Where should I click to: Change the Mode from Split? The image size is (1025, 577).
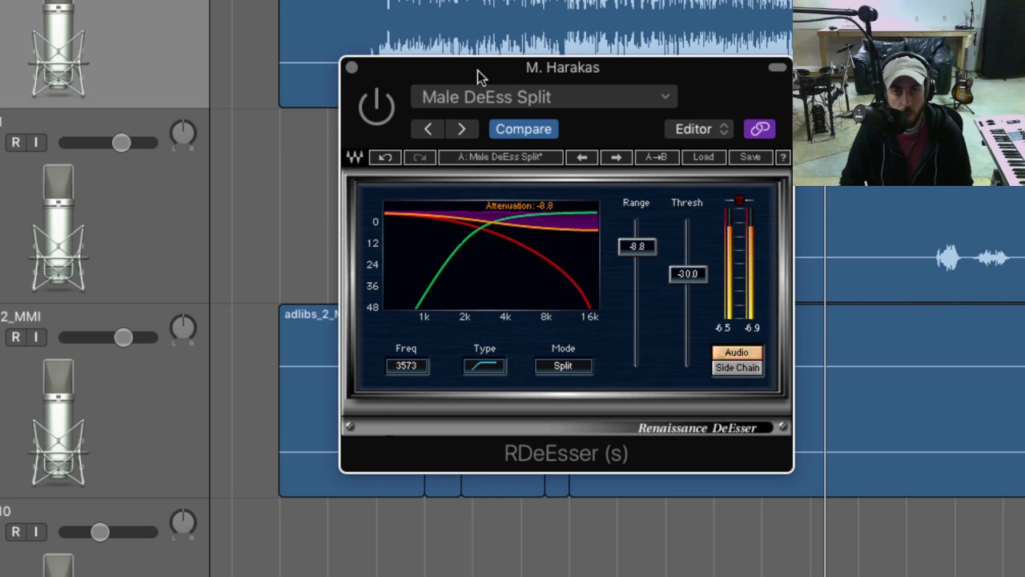(563, 366)
